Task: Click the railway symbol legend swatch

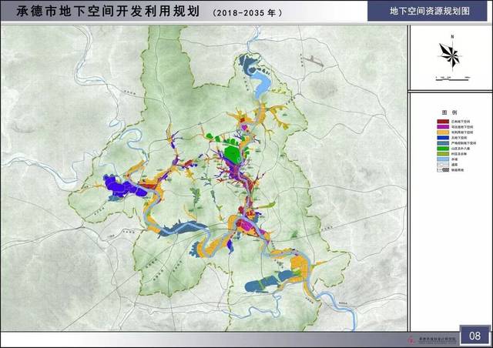Action: point(443,170)
